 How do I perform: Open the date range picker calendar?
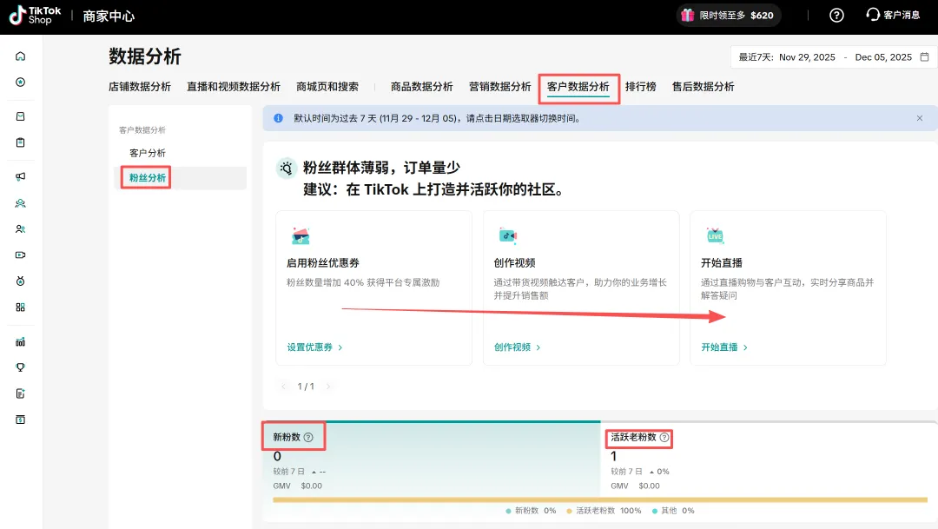924,57
